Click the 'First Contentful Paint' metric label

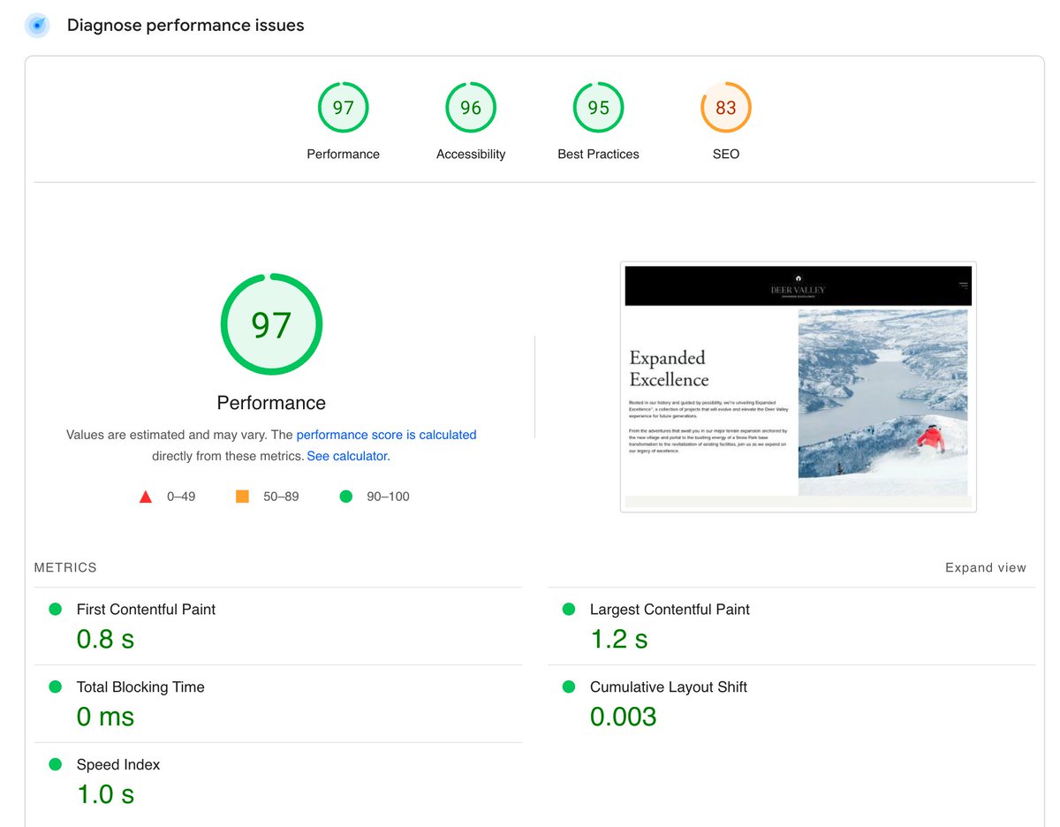tap(146, 609)
